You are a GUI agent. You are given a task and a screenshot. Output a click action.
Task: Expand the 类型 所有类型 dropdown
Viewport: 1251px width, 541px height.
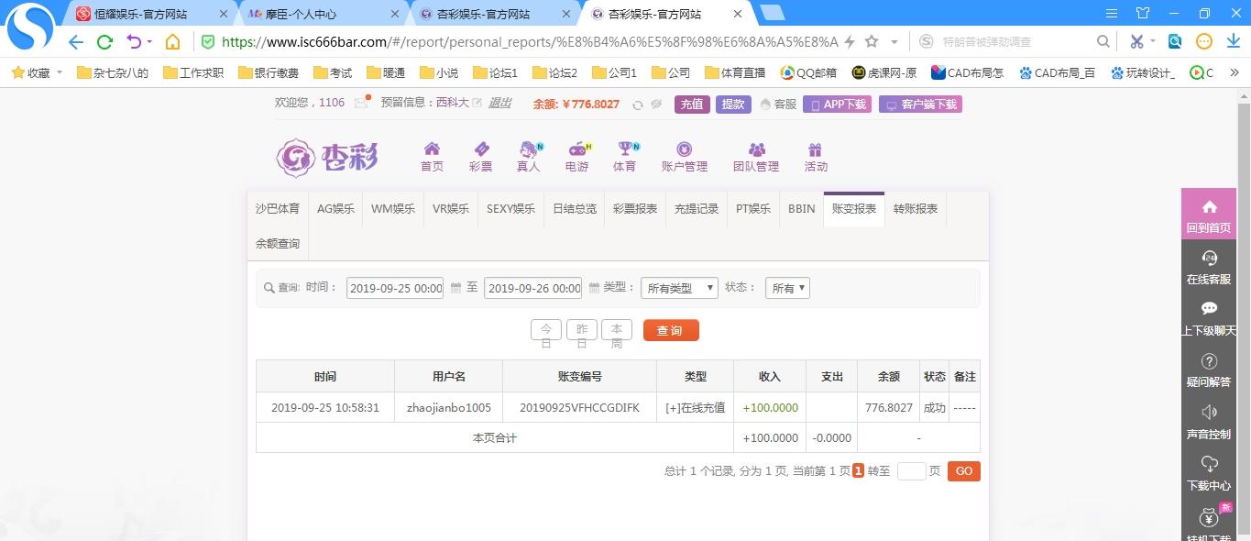[x=679, y=288]
